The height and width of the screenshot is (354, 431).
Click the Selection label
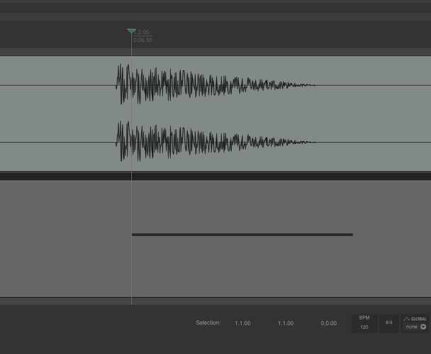click(x=208, y=323)
